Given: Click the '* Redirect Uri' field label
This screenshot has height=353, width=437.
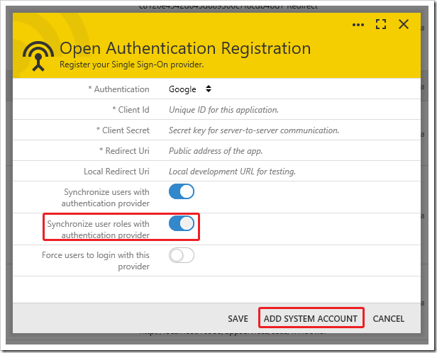Looking at the screenshot, I should (x=124, y=151).
